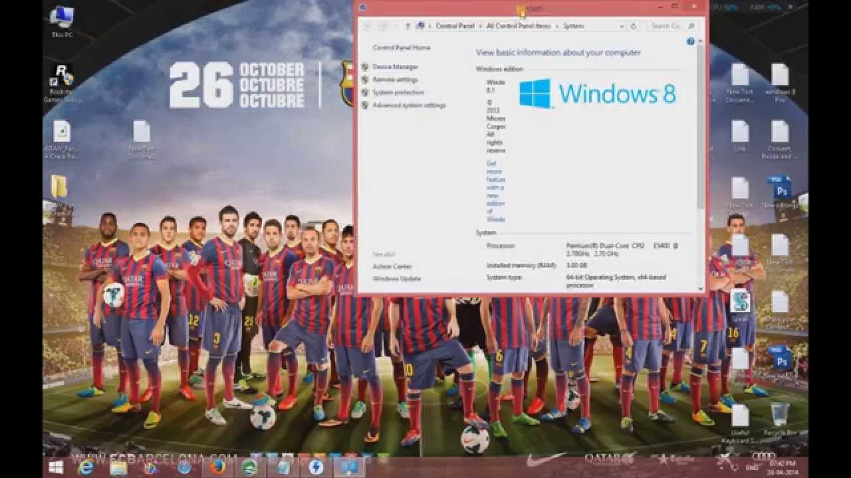Expand breadcrumb arrow after All Control Panel Items
The width and height of the screenshot is (851, 478).
557,26
